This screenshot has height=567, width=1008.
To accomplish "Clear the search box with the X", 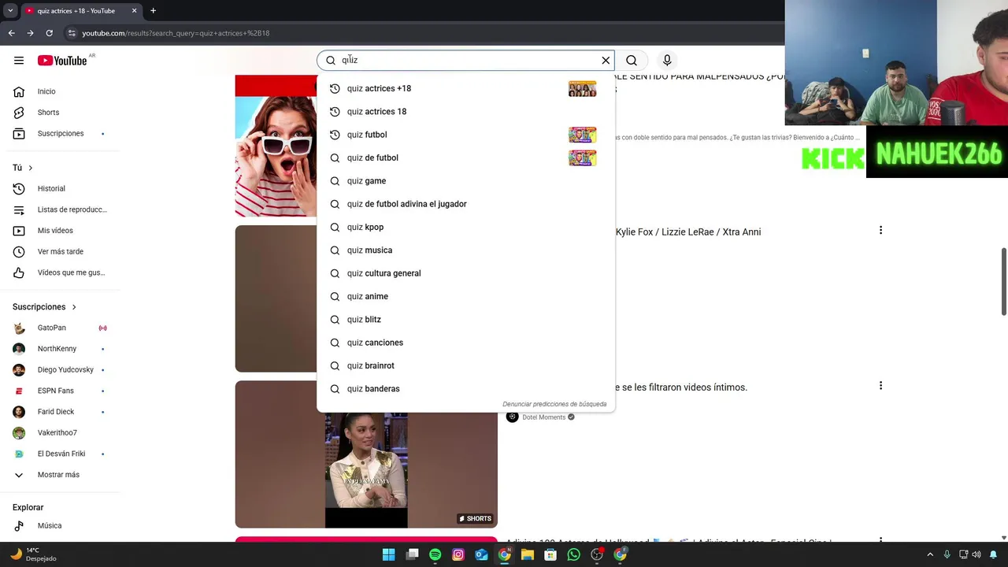I will [606, 60].
